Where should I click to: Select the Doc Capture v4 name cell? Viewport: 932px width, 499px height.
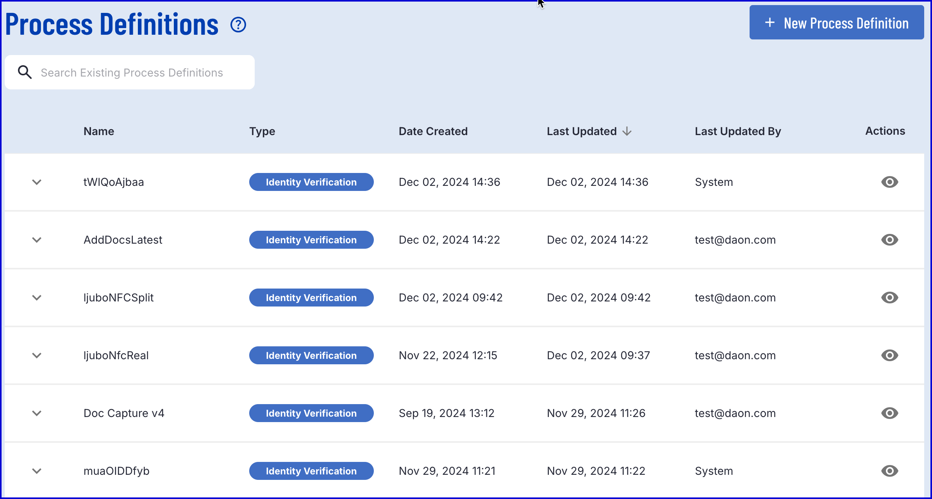click(x=124, y=413)
